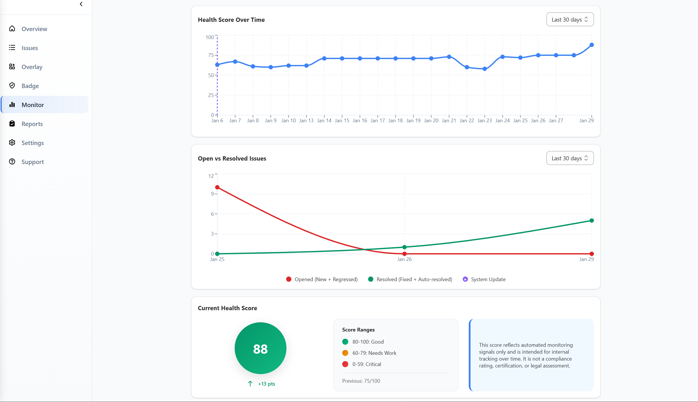
Task: Click the Overlay grid icon
Action: click(12, 66)
